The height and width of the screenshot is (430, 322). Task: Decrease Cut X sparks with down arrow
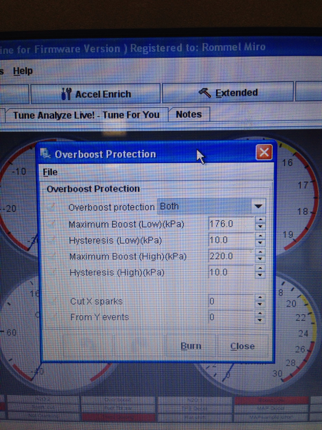pos(260,304)
